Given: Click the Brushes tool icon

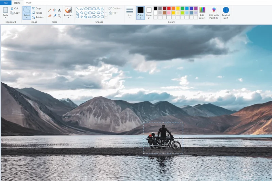Looking at the screenshot, I should click(x=68, y=10).
